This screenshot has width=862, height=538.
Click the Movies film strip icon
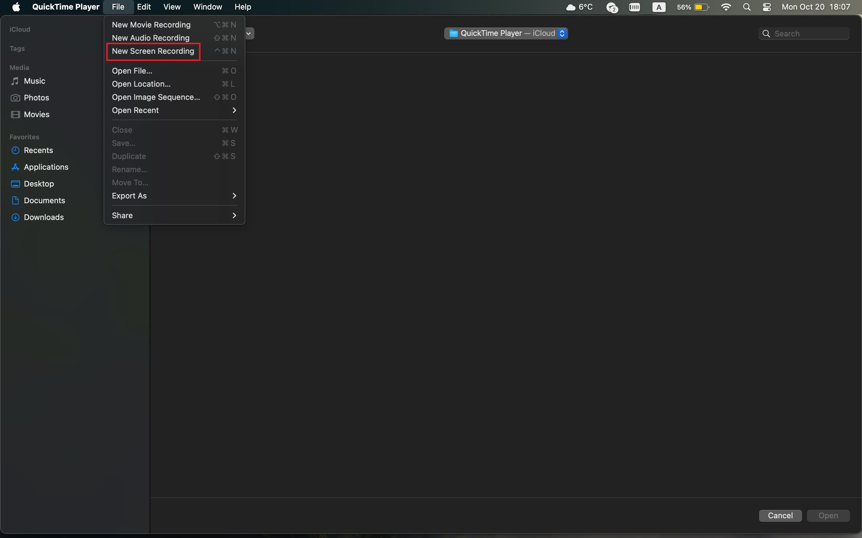coord(15,114)
